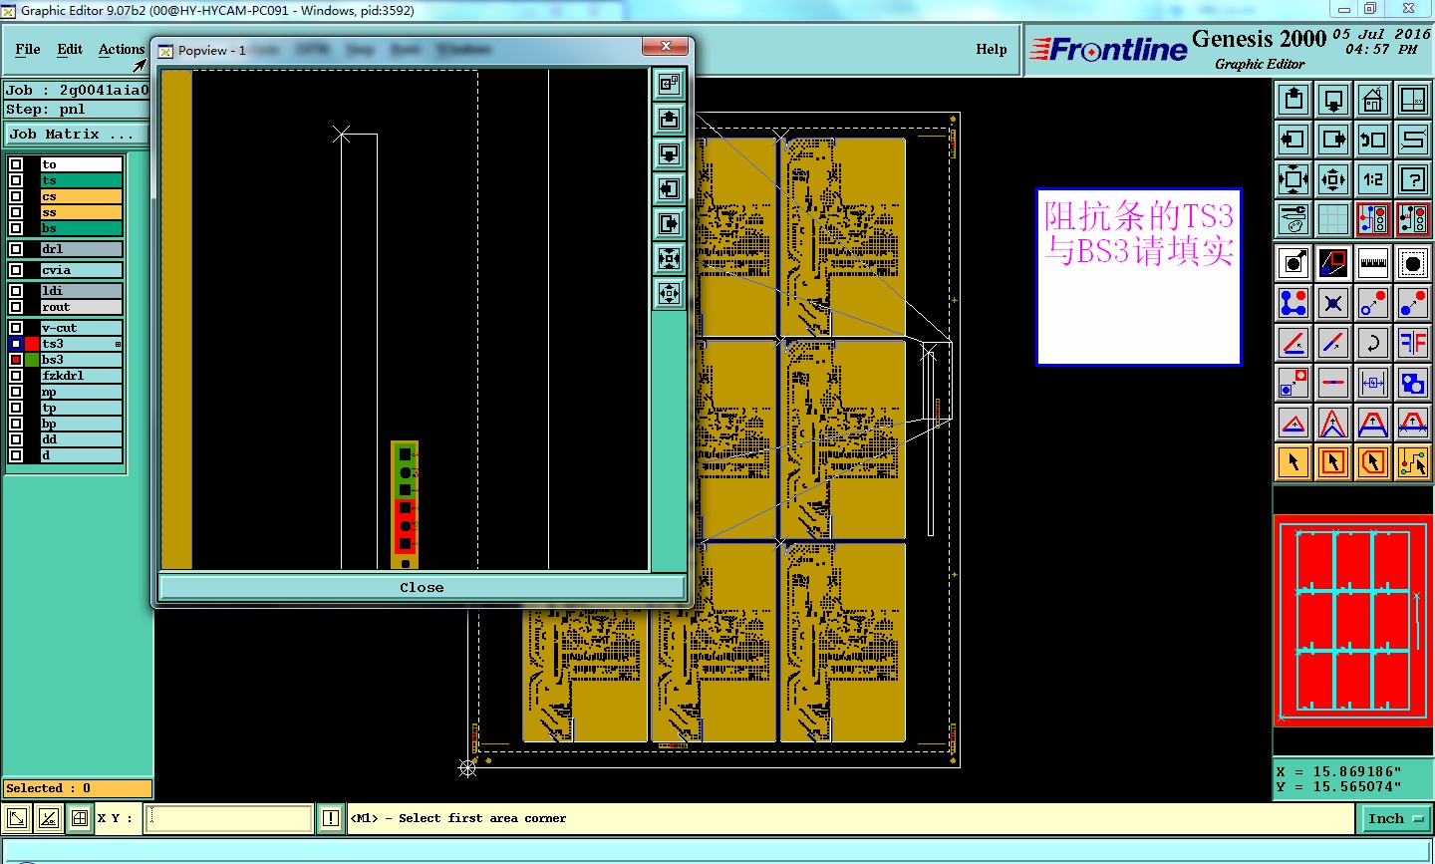Select the ruler measure tool
This screenshot has width=1435, height=864.
click(x=1372, y=263)
